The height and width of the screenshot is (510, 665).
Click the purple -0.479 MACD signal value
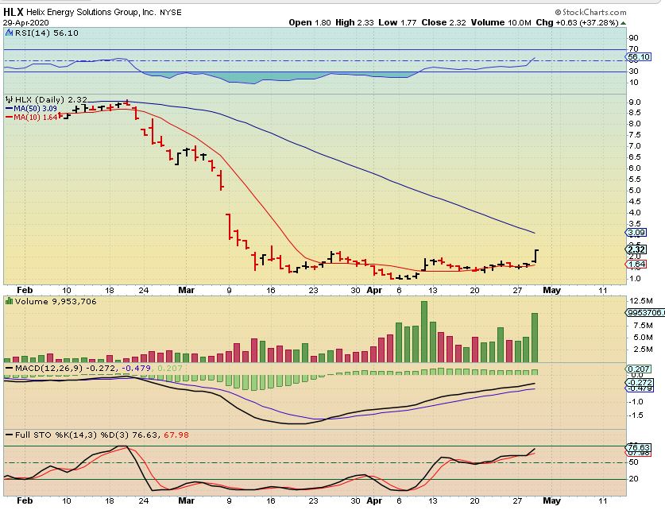tap(136, 368)
